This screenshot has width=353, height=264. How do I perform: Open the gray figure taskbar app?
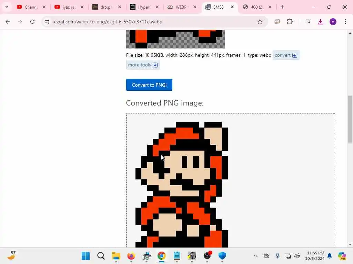click(192, 256)
